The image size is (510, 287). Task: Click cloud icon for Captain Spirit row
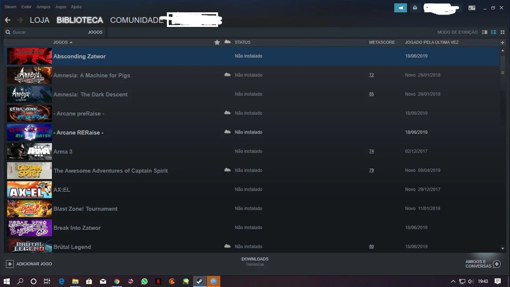(227, 170)
